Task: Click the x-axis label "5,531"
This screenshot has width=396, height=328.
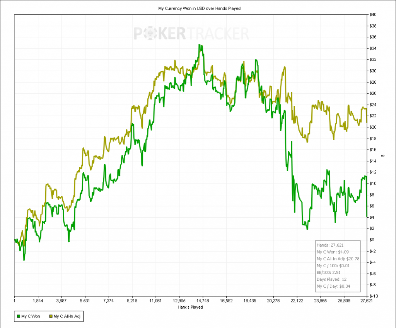Action: pos(85,301)
